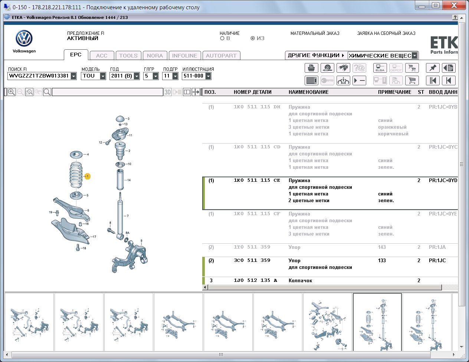The image size is (469, 362).
Task: Click the illustration search input field
Action: (x=108, y=92)
